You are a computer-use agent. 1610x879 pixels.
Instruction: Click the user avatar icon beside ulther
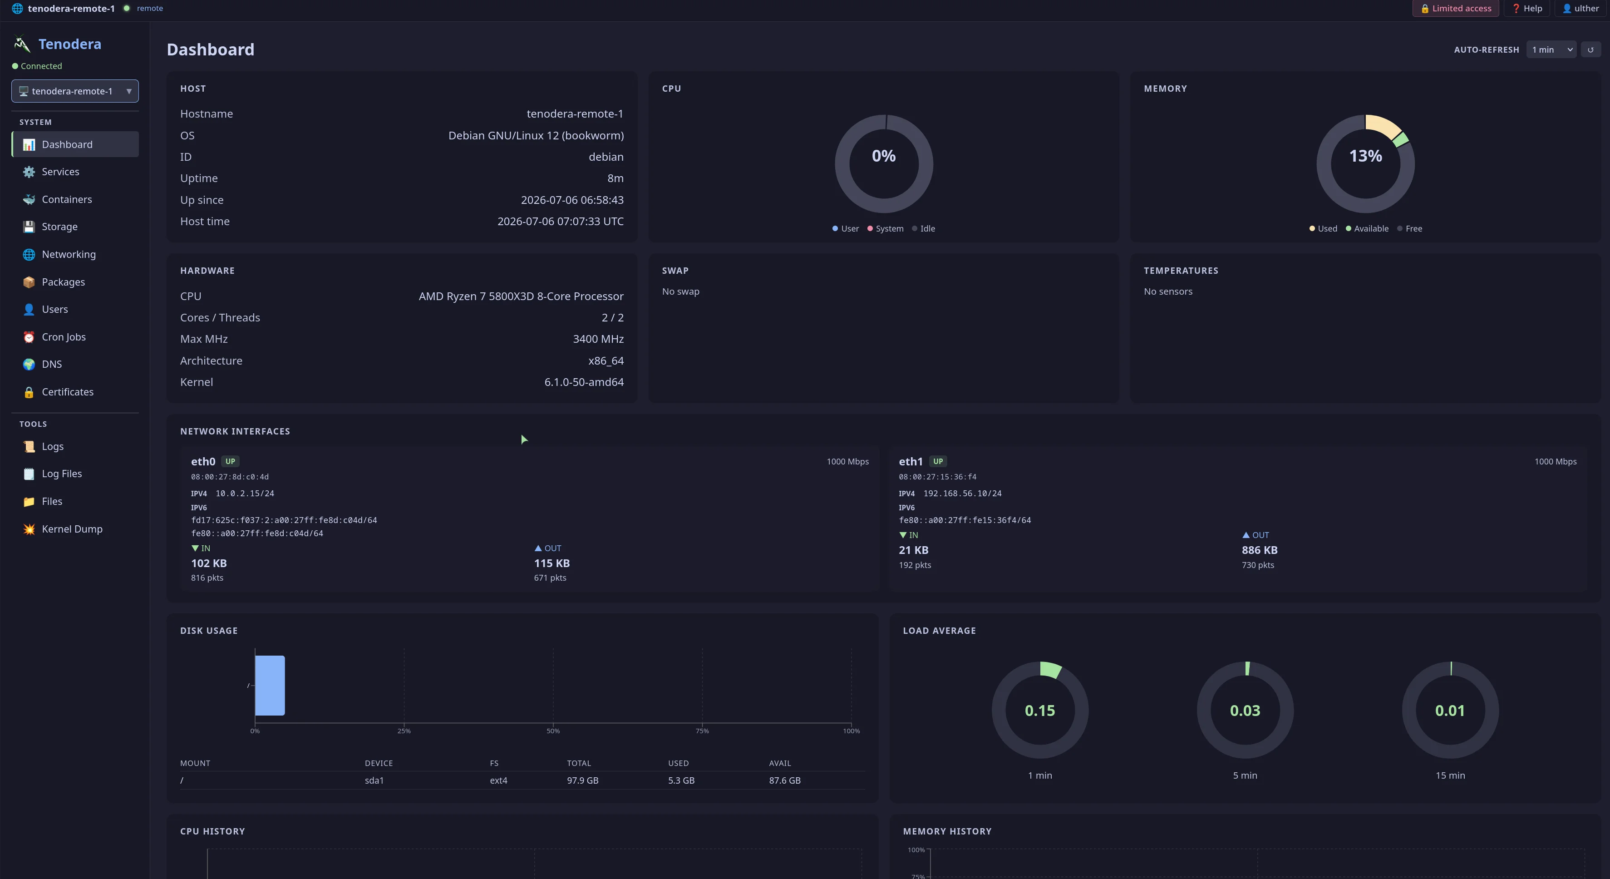click(1566, 9)
